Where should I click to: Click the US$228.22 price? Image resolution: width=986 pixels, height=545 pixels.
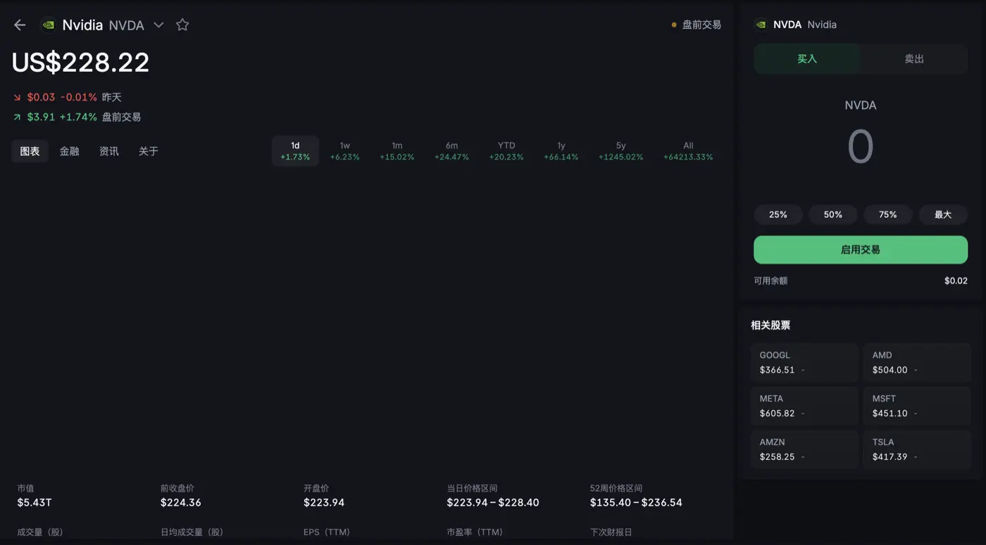(80, 63)
